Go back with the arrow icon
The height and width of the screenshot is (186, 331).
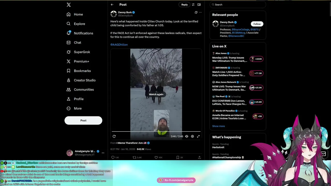pos(112,5)
